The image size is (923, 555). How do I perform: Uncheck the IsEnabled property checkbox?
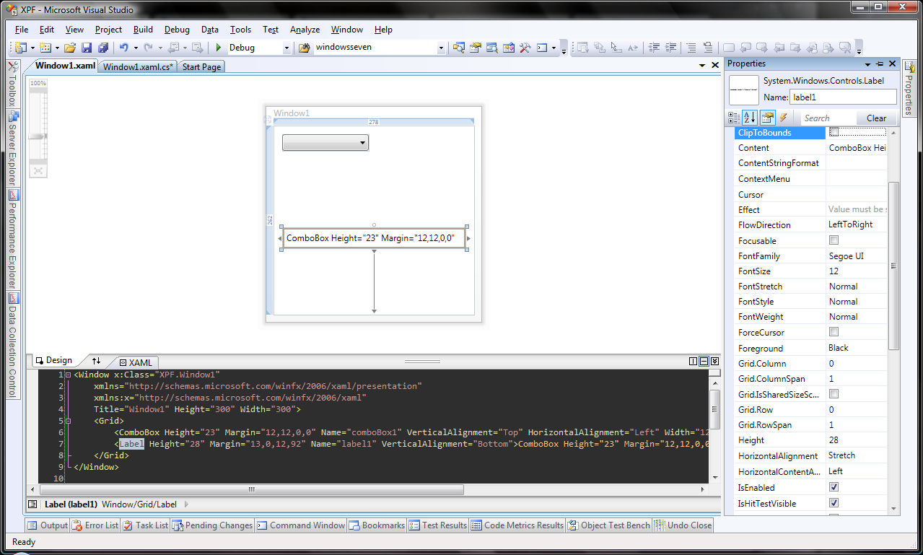834,487
